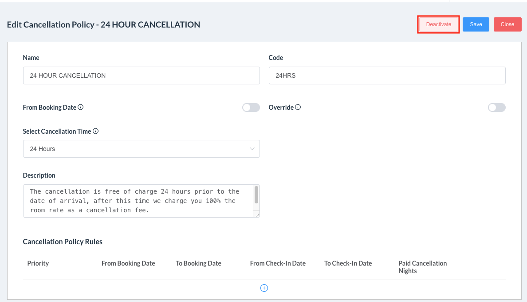Click the Deactivate button

click(438, 24)
